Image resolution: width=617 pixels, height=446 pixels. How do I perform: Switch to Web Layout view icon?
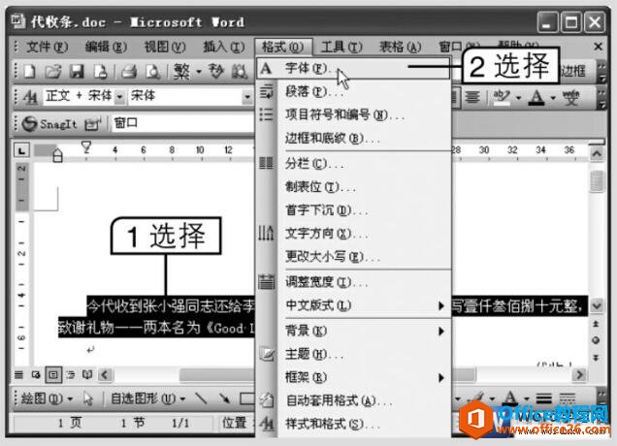[x=36, y=374]
